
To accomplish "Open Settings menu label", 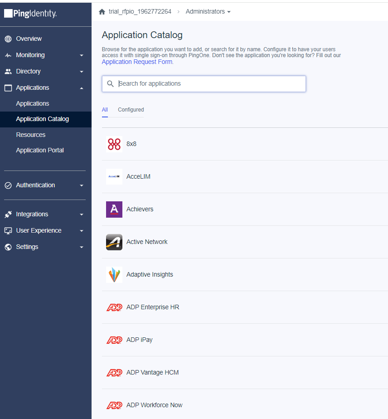I will tap(27, 247).
